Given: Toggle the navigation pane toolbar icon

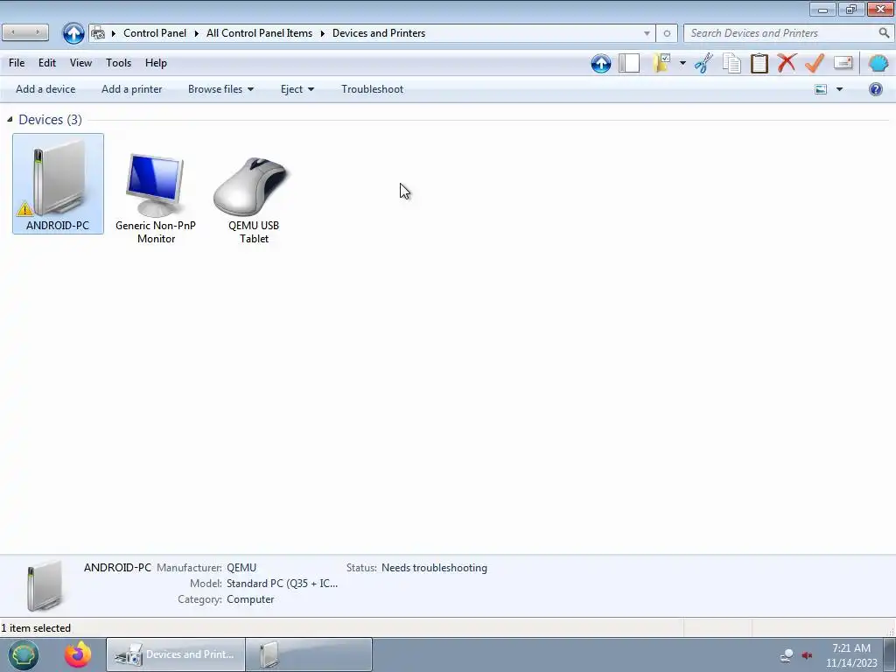Looking at the screenshot, I should tap(628, 63).
